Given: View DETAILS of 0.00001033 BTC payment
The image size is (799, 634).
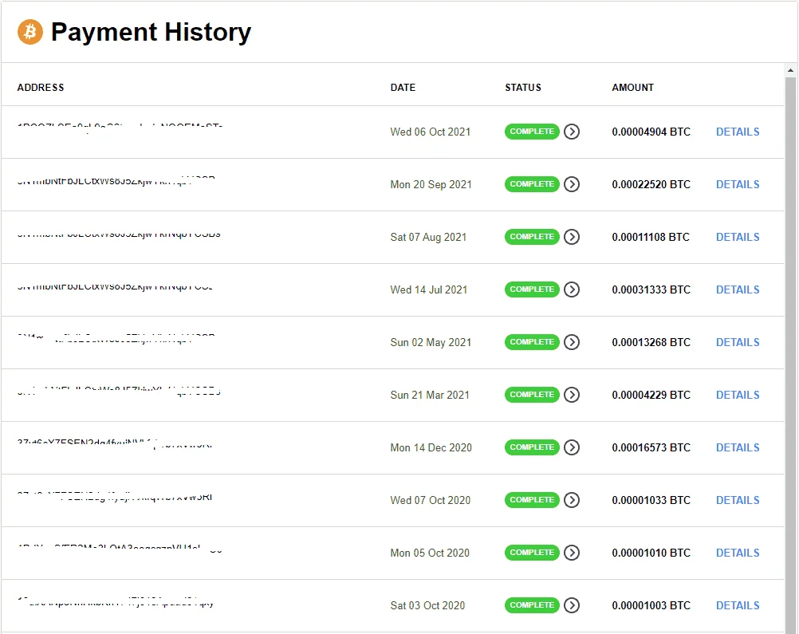Looking at the screenshot, I should 738,500.
